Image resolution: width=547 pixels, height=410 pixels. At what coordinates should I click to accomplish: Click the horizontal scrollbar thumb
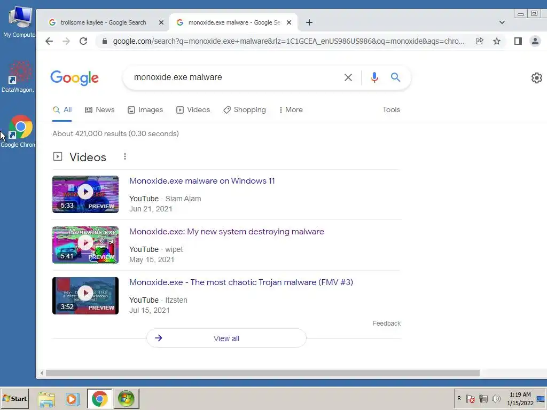coord(263,373)
